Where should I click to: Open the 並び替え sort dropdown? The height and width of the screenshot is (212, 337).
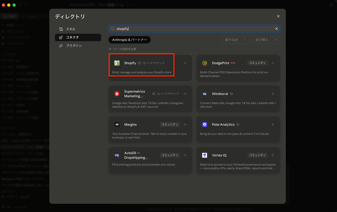click(x=266, y=40)
